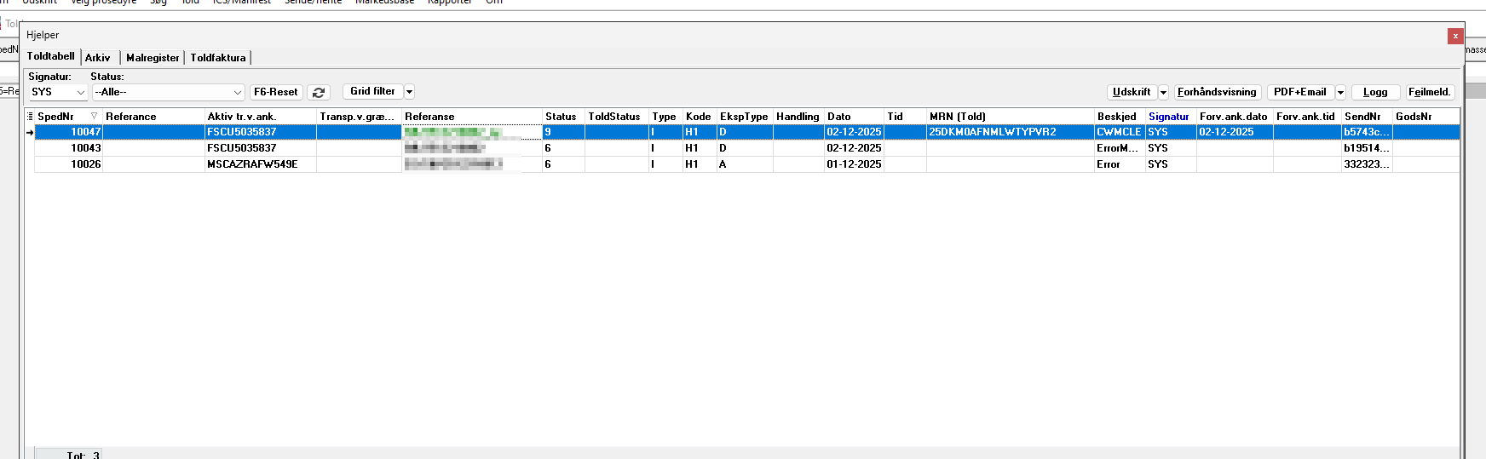The width and height of the screenshot is (1486, 459).
Task: Open the Logg button
Action: 1374,92
